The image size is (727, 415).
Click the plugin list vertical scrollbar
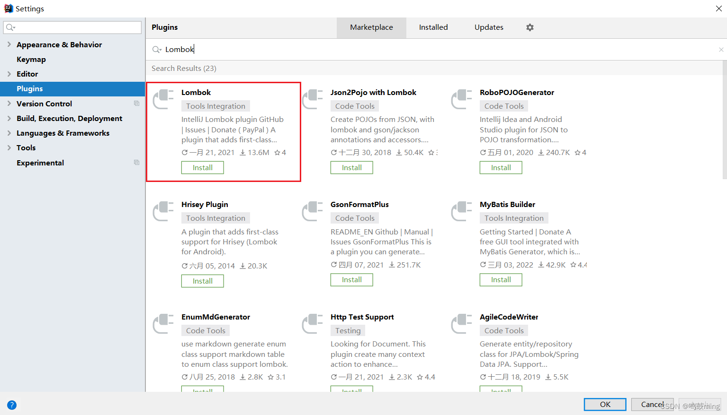click(x=725, y=121)
